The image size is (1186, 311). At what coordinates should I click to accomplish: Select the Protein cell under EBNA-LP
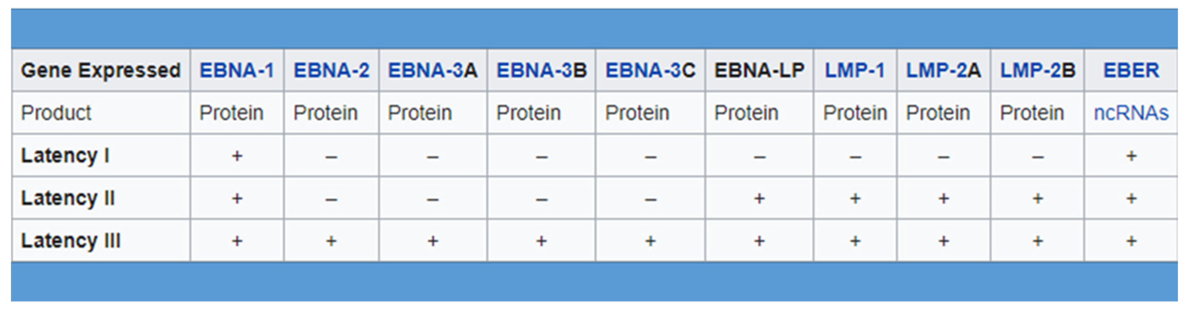click(x=746, y=113)
